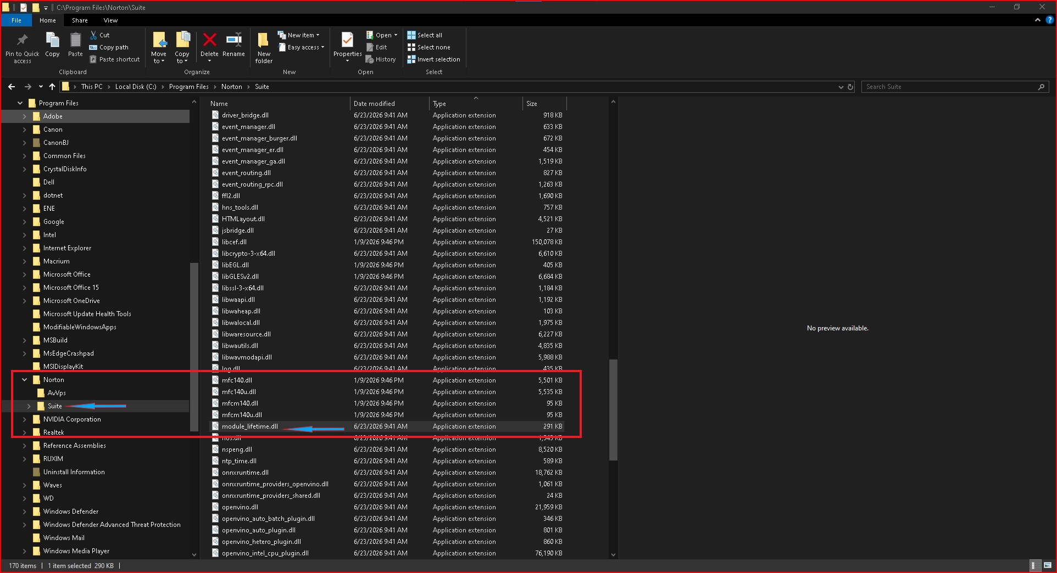1057x573 pixels.
Task: Sort by the Date modified column header
Action: point(390,103)
